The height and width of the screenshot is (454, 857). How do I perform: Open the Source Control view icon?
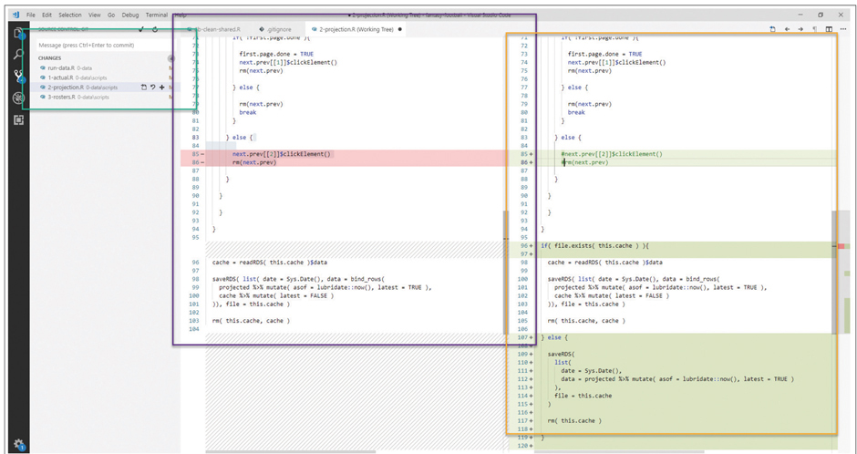click(18, 77)
